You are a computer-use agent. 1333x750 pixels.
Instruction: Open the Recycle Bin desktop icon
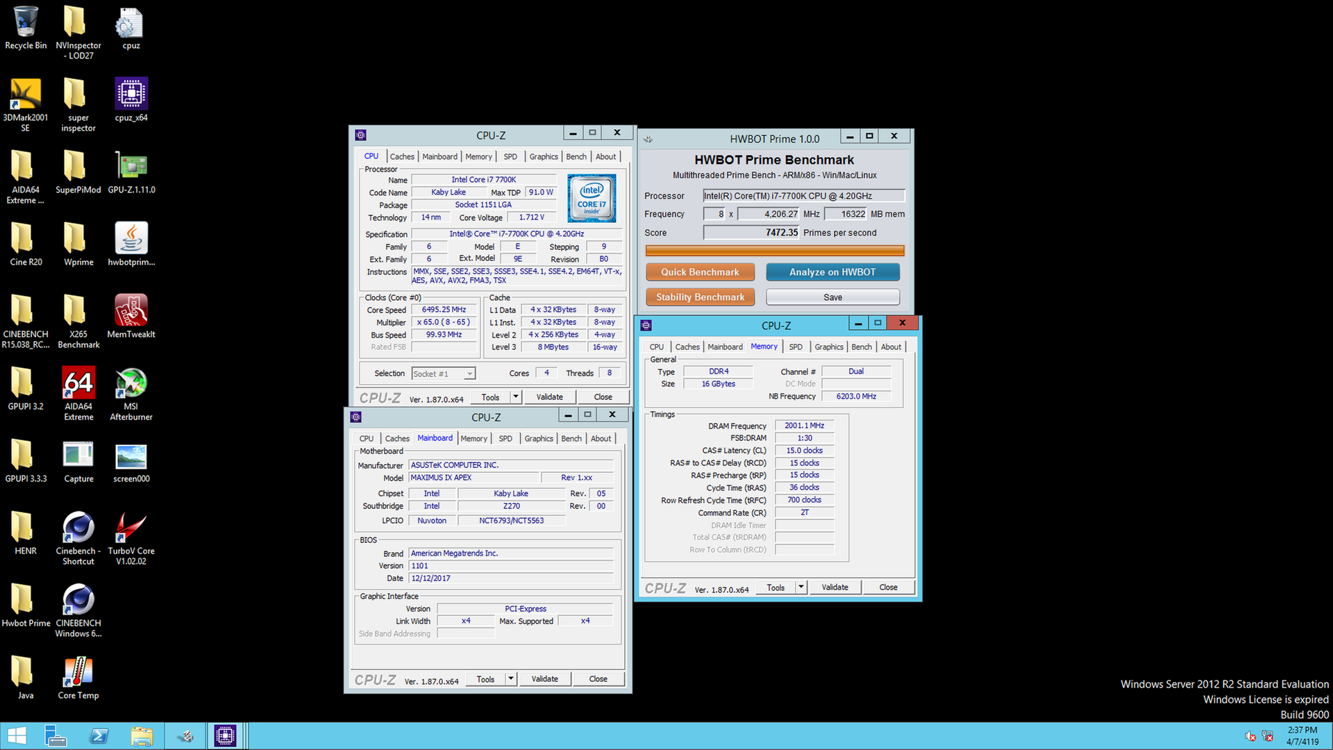pos(26,28)
